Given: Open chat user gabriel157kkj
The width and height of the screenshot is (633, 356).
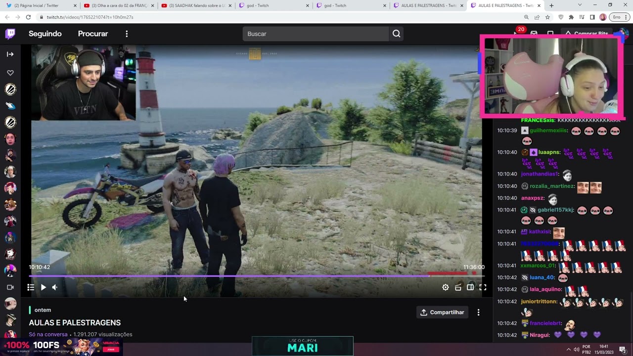Looking at the screenshot, I should [x=555, y=210].
